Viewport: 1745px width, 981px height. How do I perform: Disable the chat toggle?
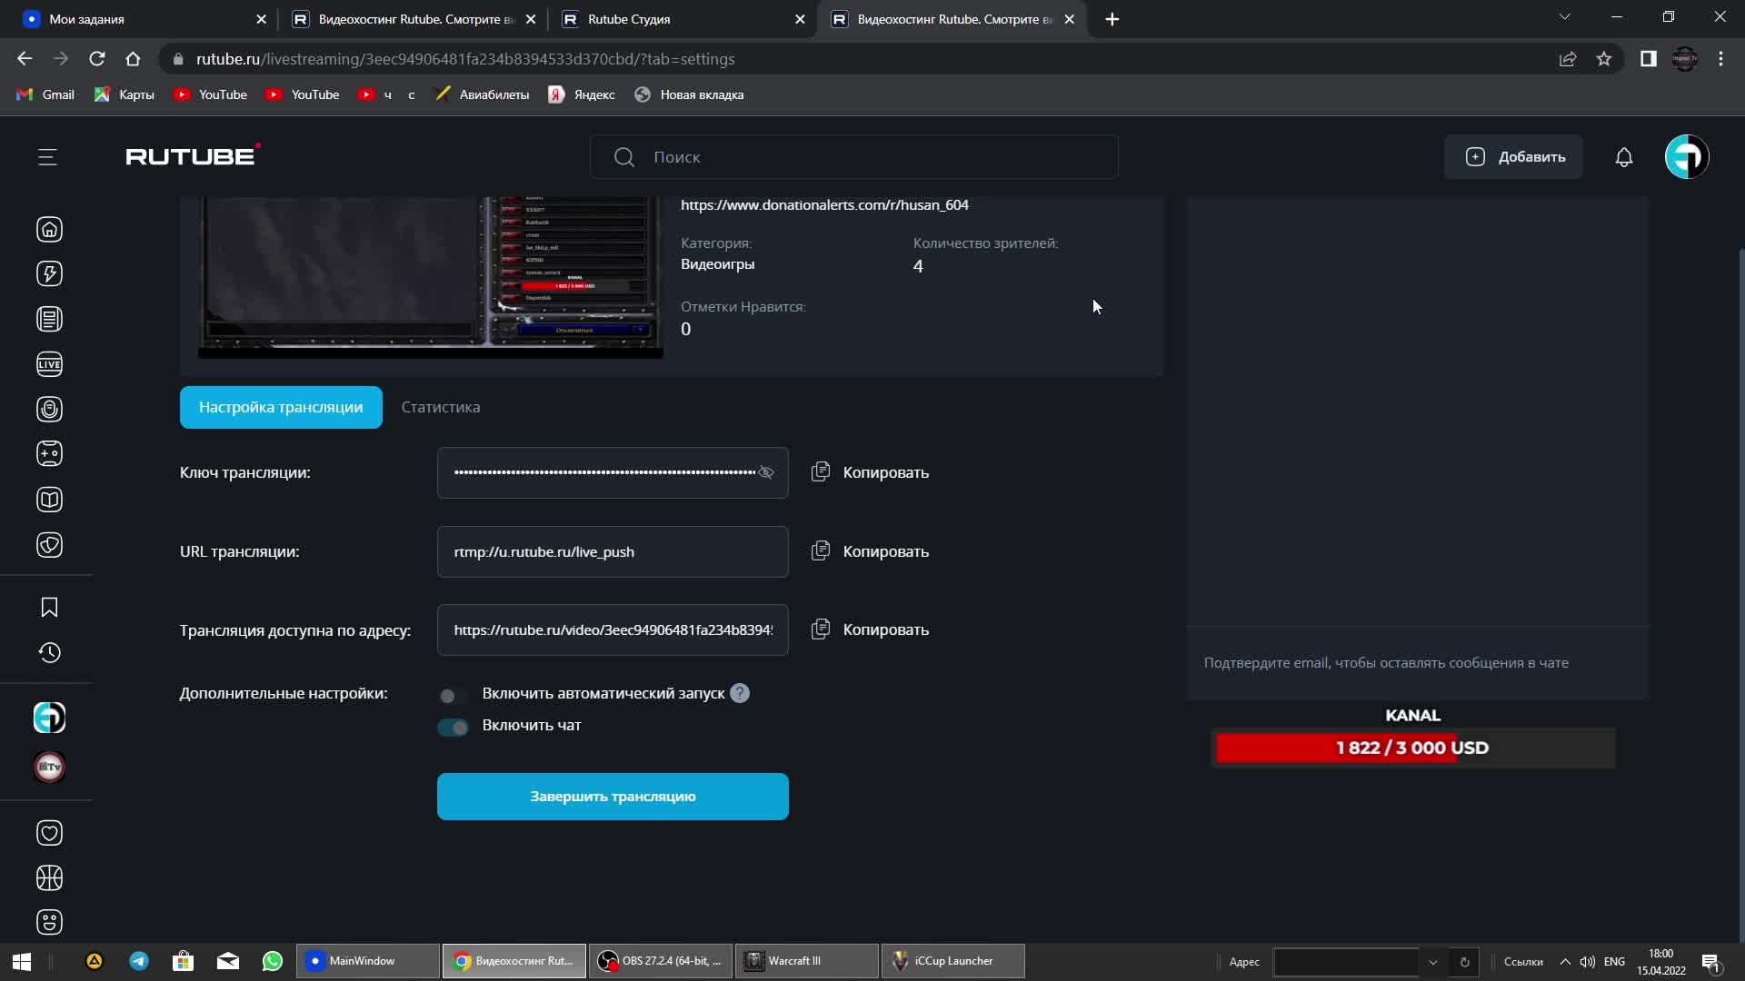(453, 727)
